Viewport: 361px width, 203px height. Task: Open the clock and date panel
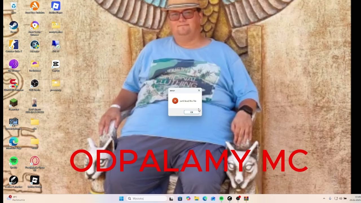click(x=355, y=198)
